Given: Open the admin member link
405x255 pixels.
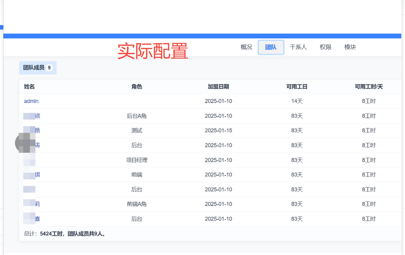Looking at the screenshot, I should 31,101.
